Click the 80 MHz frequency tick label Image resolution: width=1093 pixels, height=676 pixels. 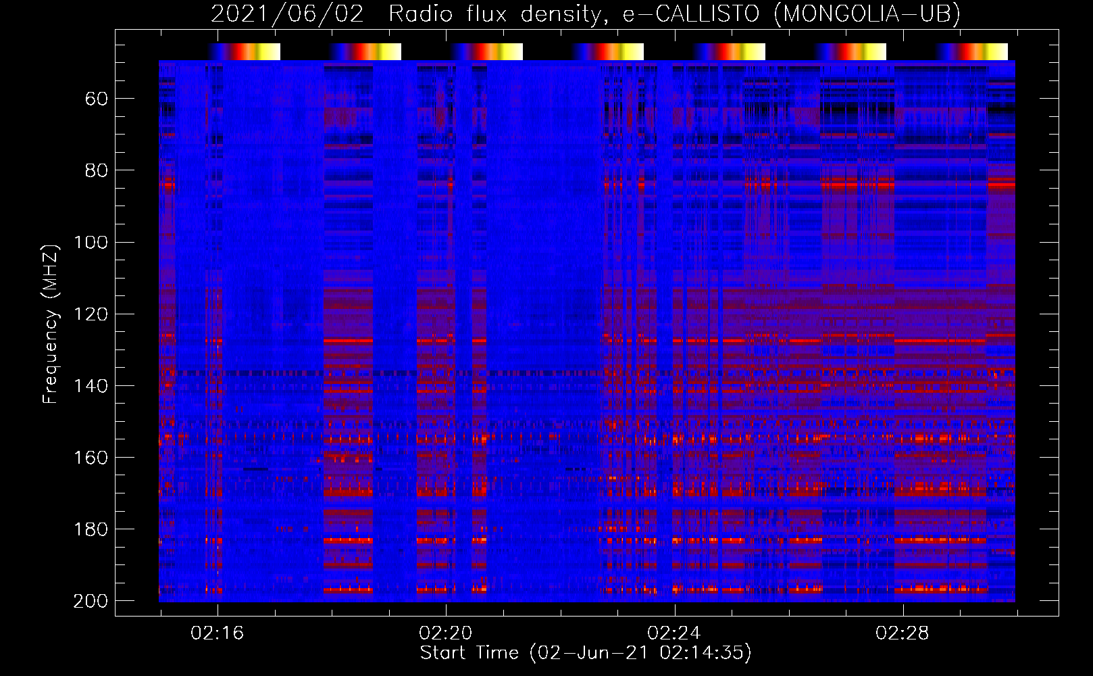click(97, 170)
